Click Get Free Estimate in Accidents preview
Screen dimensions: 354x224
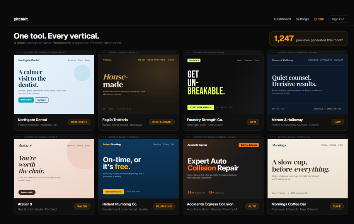248,145
